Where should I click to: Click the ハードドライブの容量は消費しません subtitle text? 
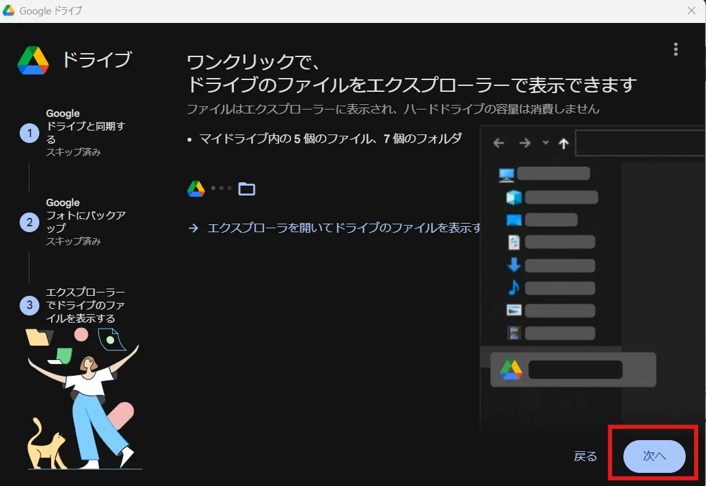tap(501, 109)
